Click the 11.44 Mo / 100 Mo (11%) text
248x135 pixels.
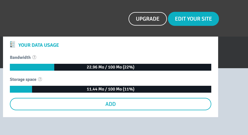pyautogui.click(x=110, y=89)
